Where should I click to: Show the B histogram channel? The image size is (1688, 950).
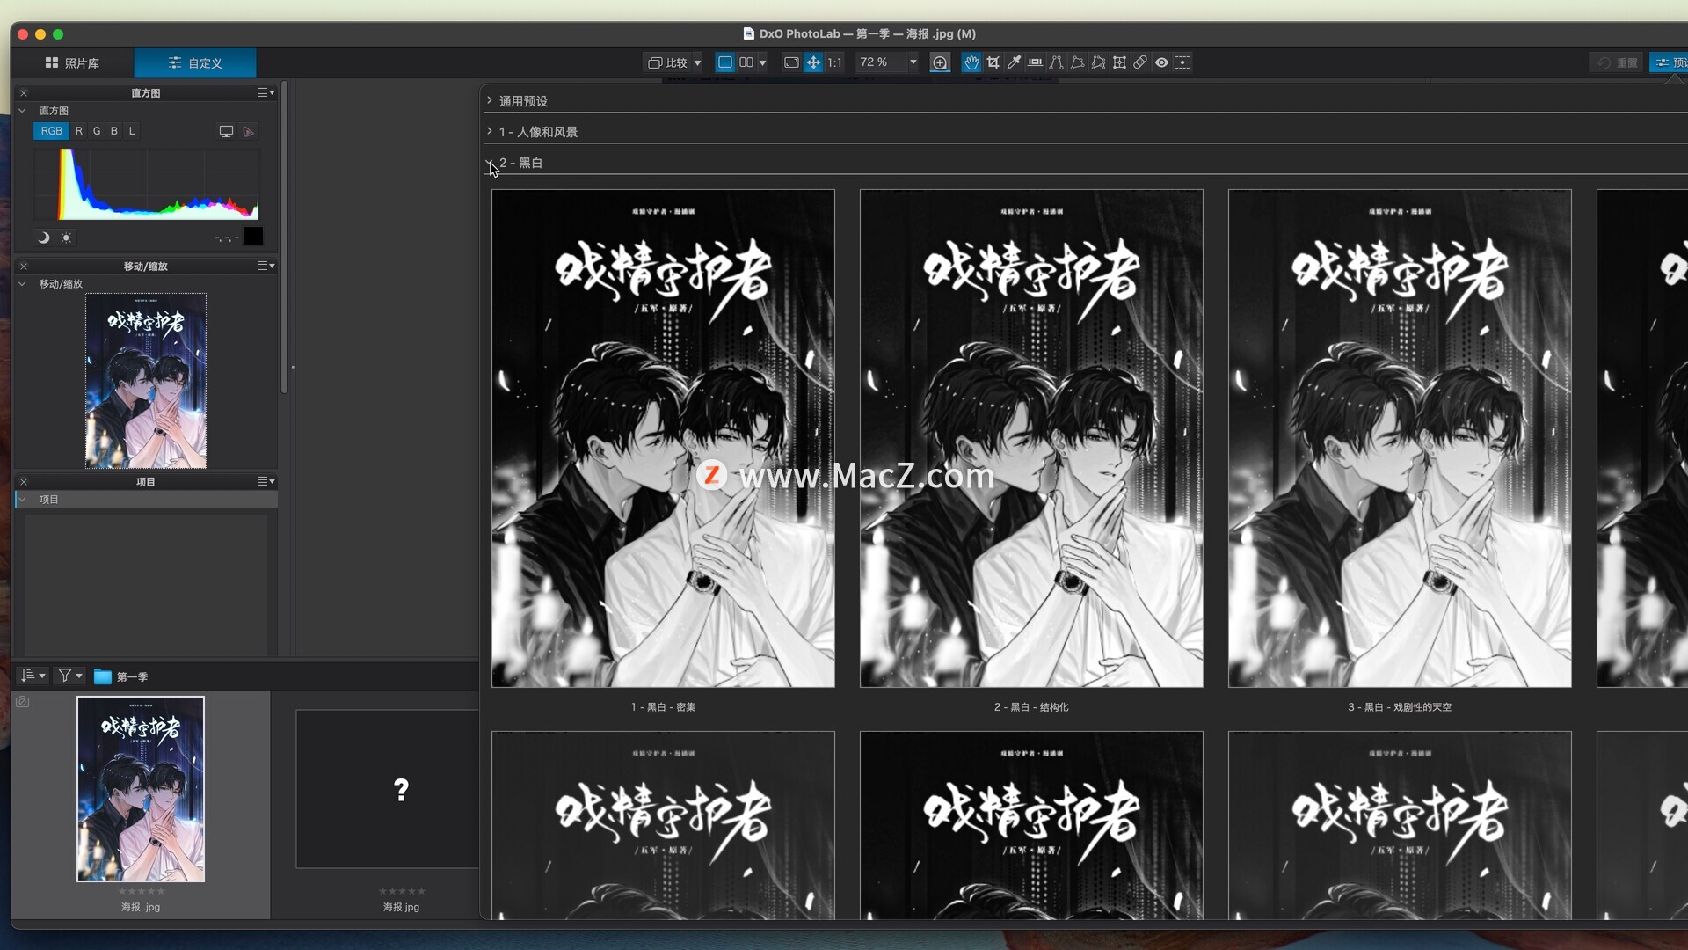(x=114, y=131)
